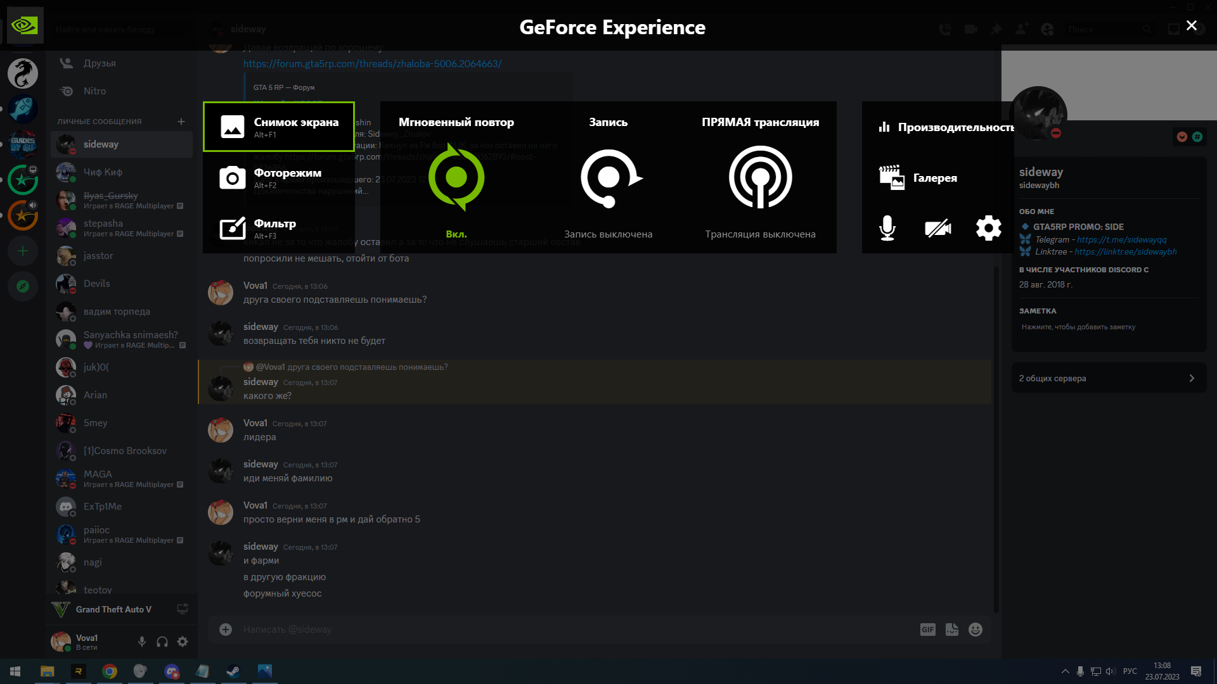Show hidden tray icons chevron
The height and width of the screenshot is (684, 1217).
[x=1065, y=671]
